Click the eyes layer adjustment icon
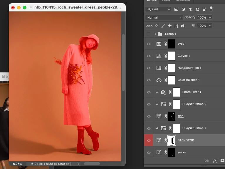 point(159,44)
